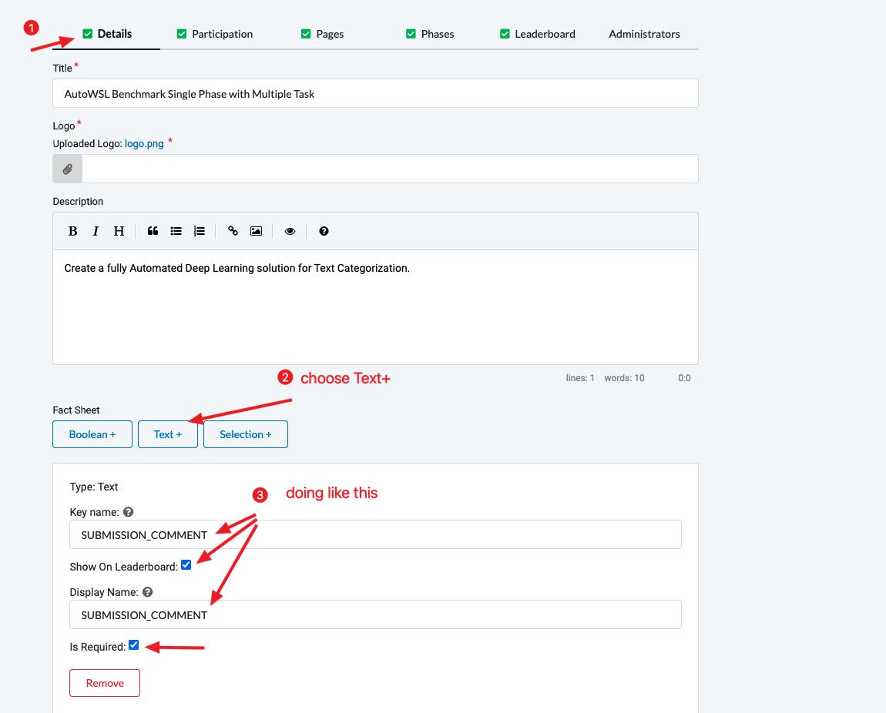Toggle editor preview eye icon
This screenshot has height=713, width=886.
(x=290, y=231)
